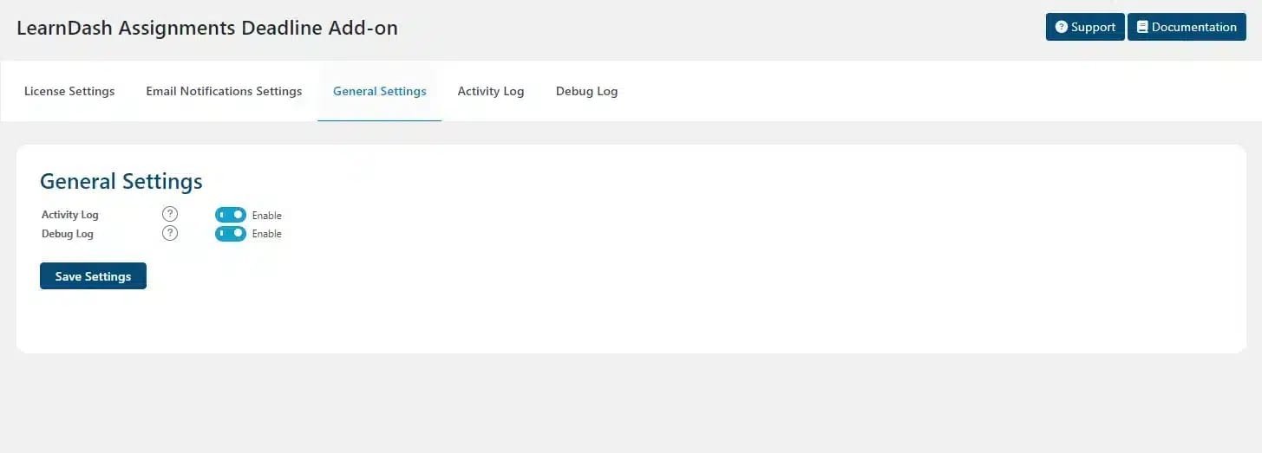Click the LearnDash Assignments Deadline Add-on title
This screenshot has height=453, width=1262.
point(207,27)
